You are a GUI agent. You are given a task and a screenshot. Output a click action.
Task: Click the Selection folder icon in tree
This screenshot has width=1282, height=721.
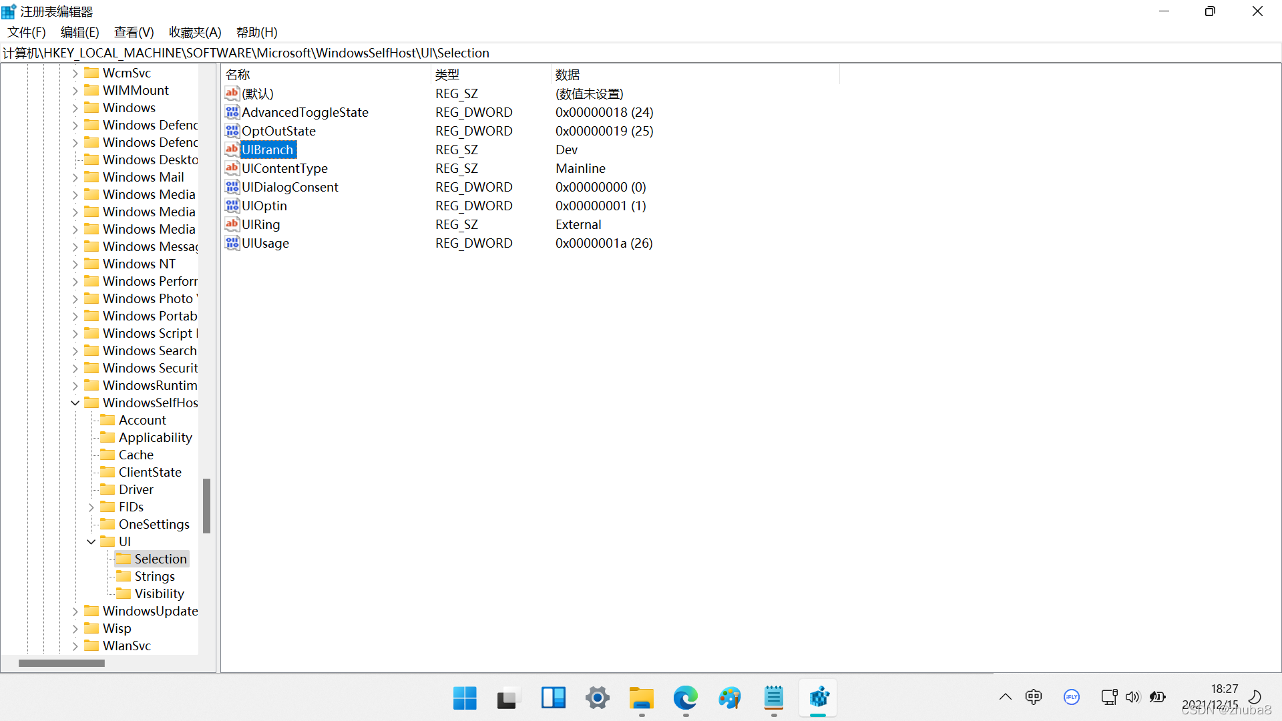click(124, 558)
